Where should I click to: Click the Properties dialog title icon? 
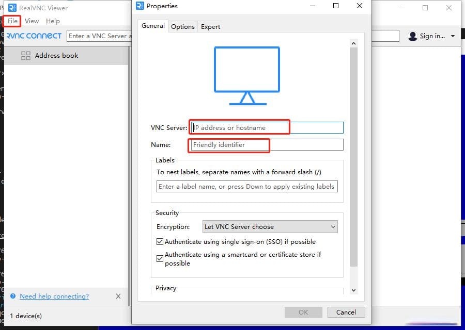coord(139,6)
